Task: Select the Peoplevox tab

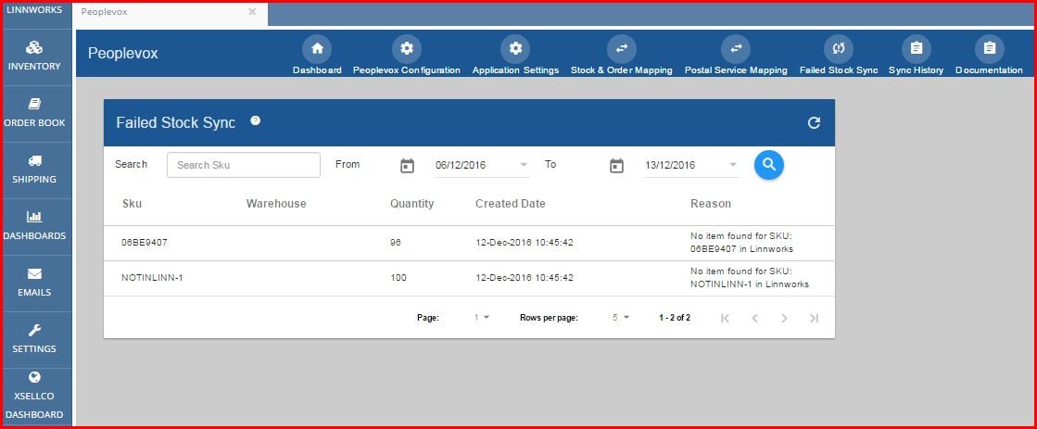Action: point(170,14)
